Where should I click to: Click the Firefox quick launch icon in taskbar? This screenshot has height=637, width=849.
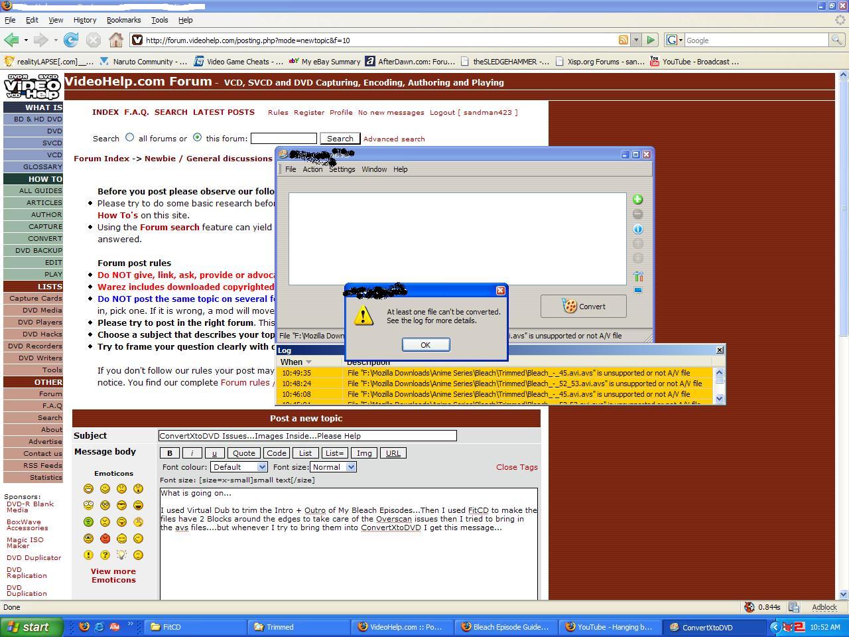[x=84, y=626]
